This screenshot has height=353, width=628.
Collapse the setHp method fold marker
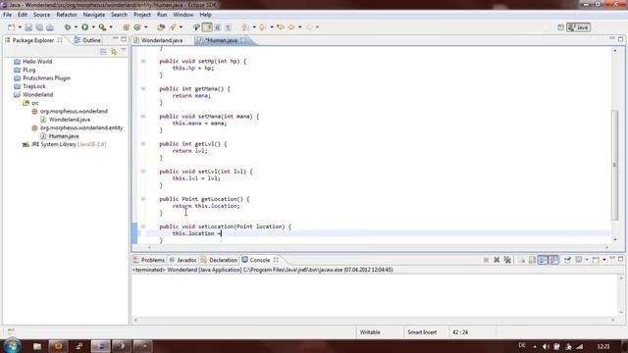click(x=143, y=61)
